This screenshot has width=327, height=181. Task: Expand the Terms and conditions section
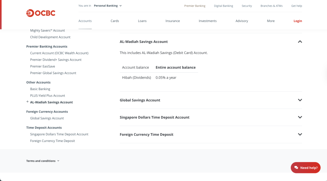point(43,161)
